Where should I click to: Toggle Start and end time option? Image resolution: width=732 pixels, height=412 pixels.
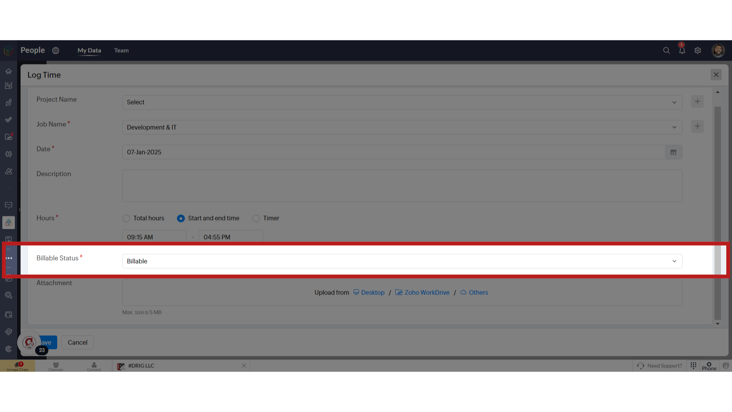pos(180,218)
